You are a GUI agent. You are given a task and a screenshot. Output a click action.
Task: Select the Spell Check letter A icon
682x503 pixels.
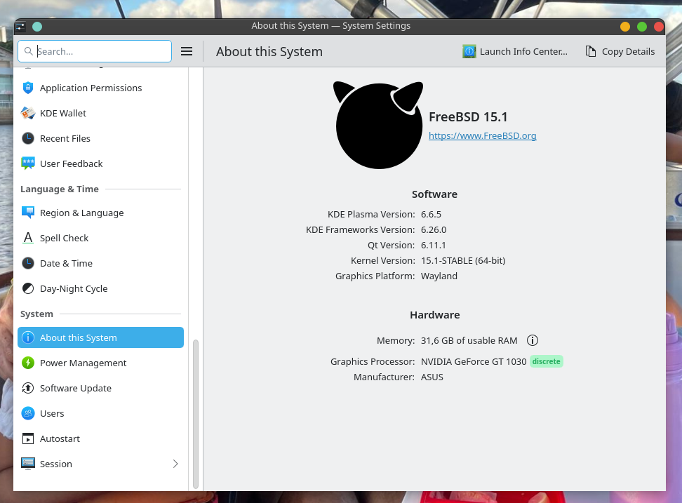(x=28, y=238)
